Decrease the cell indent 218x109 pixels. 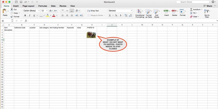77,15
